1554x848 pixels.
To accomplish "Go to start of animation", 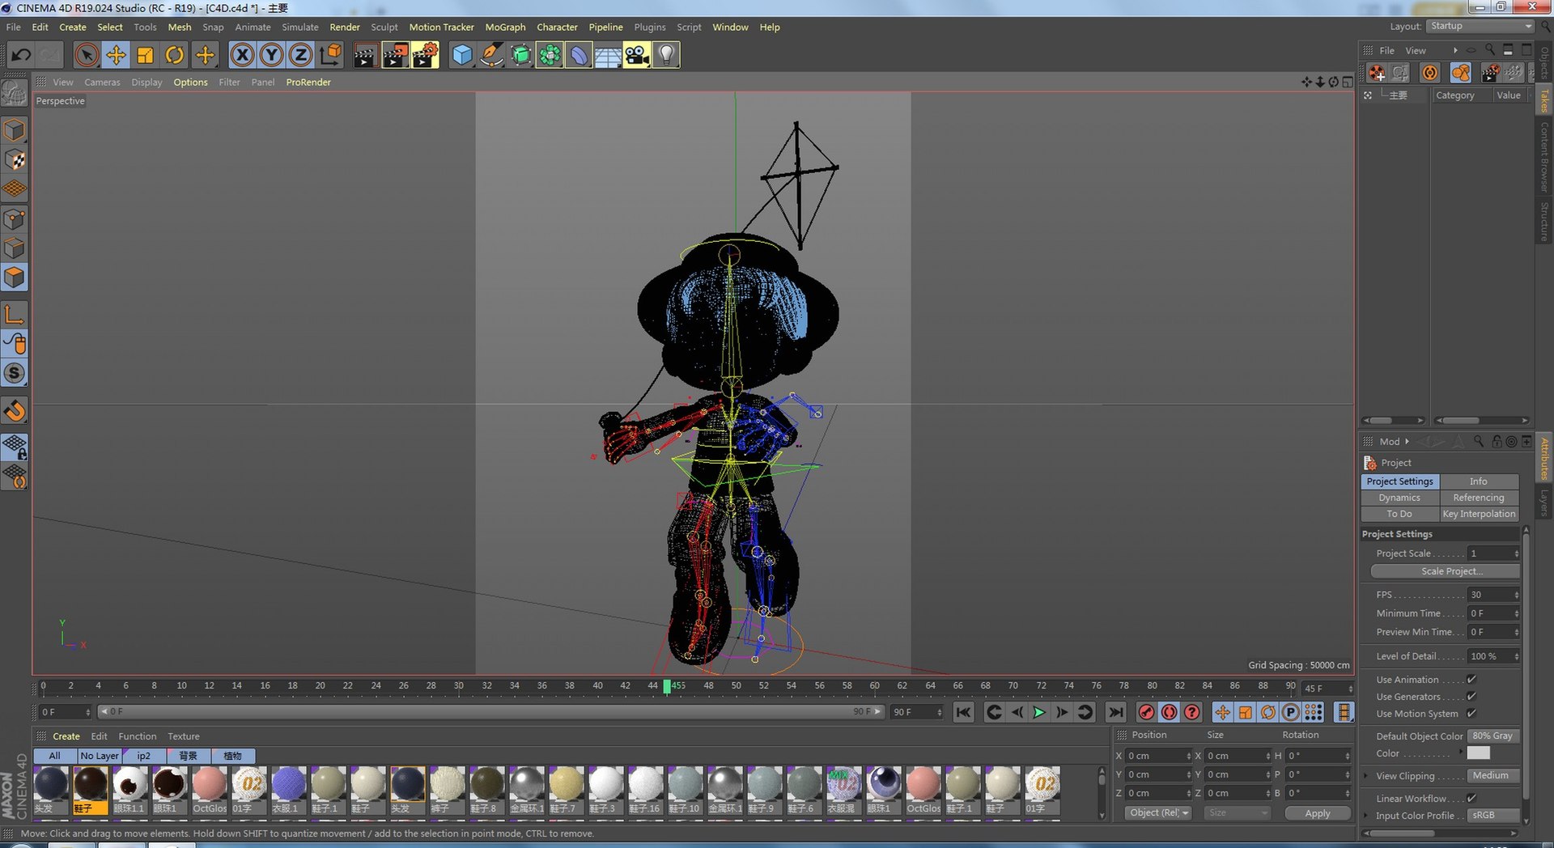I will click(x=963, y=712).
